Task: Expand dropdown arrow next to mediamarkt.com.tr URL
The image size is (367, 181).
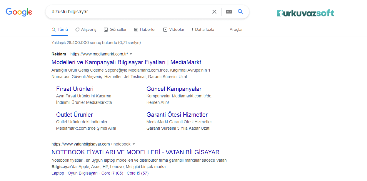Action: point(131,54)
